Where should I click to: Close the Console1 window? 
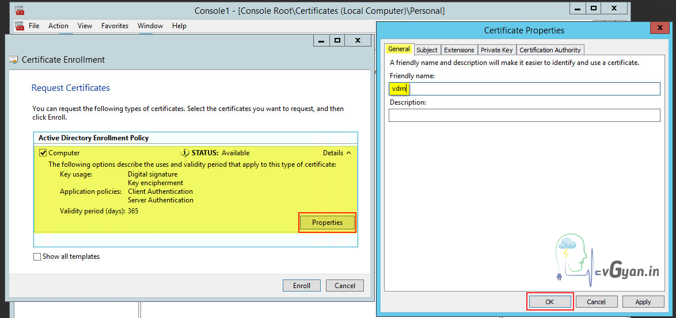614,8
